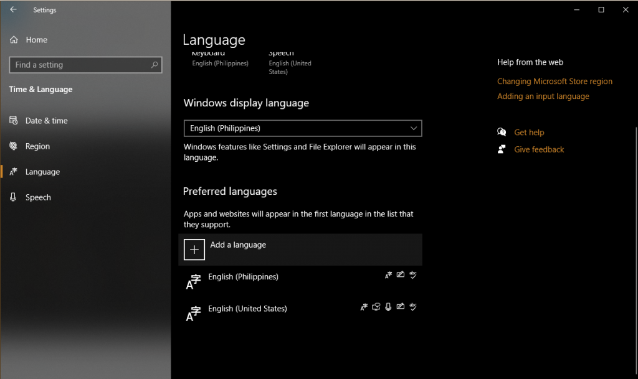This screenshot has width=638, height=379.
Task: Click the search magnifier icon
Action: tap(155, 65)
